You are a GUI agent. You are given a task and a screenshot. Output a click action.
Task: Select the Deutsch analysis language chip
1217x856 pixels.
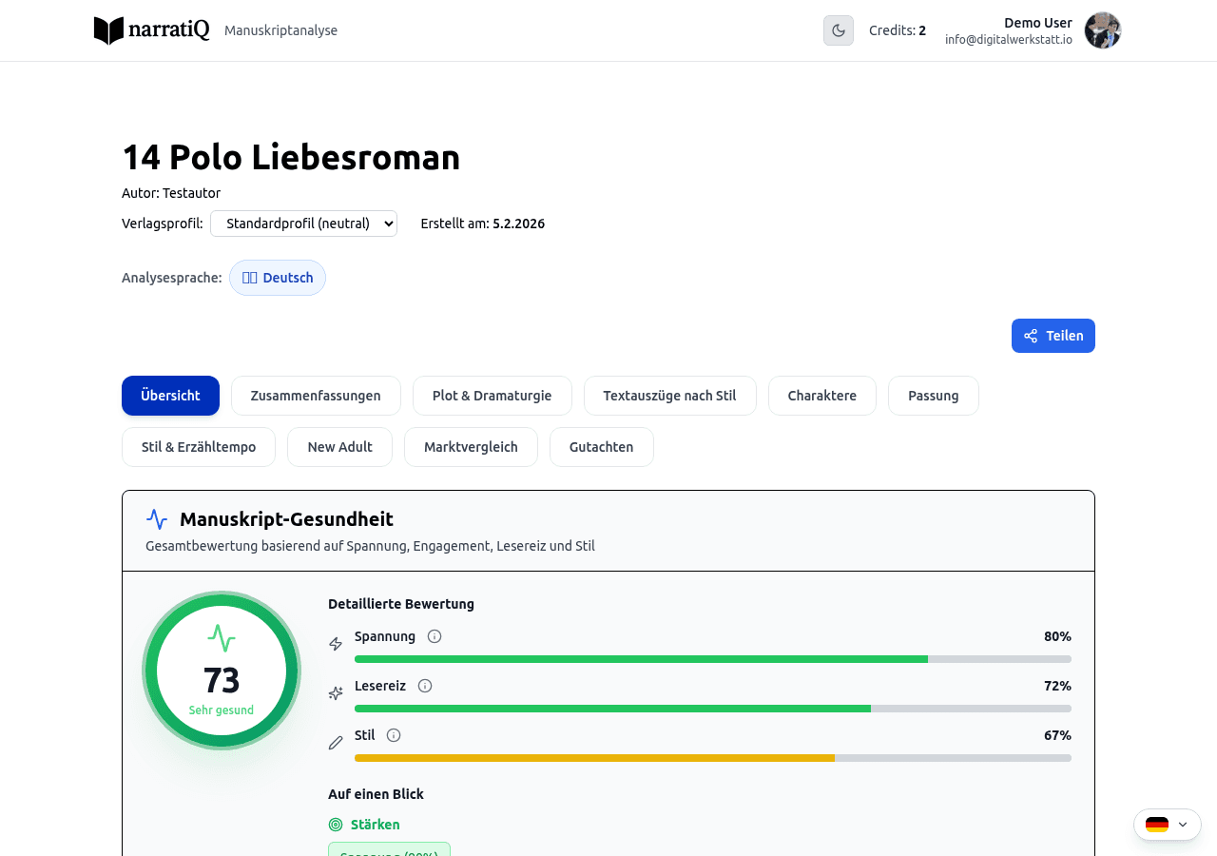(278, 278)
